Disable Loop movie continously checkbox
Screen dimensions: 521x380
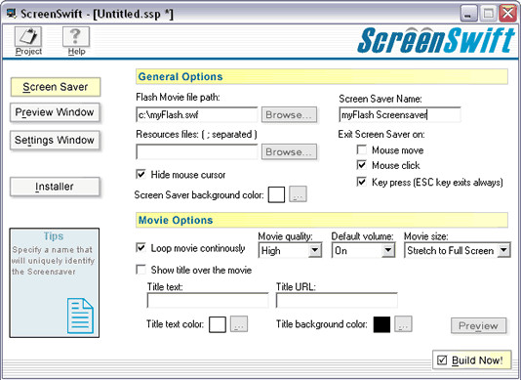click(x=140, y=248)
